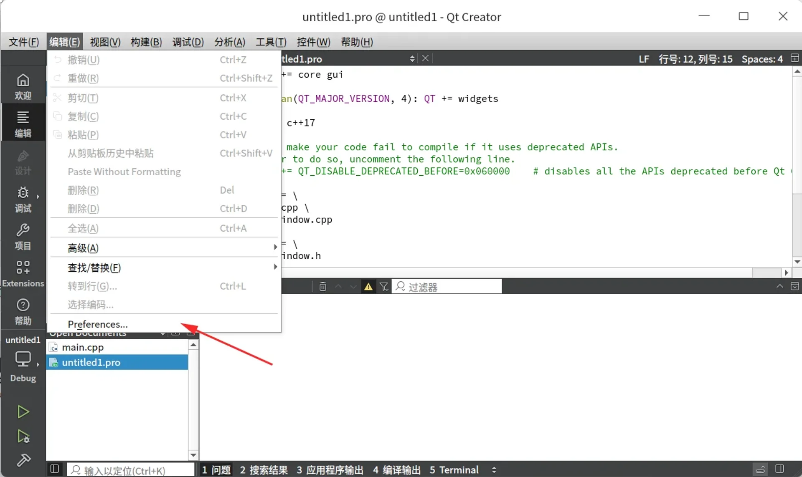Open 调试 (Debug) mode in the sidebar
Image resolution: width=802 pixels, height=477 pixels.
point(23,199)
